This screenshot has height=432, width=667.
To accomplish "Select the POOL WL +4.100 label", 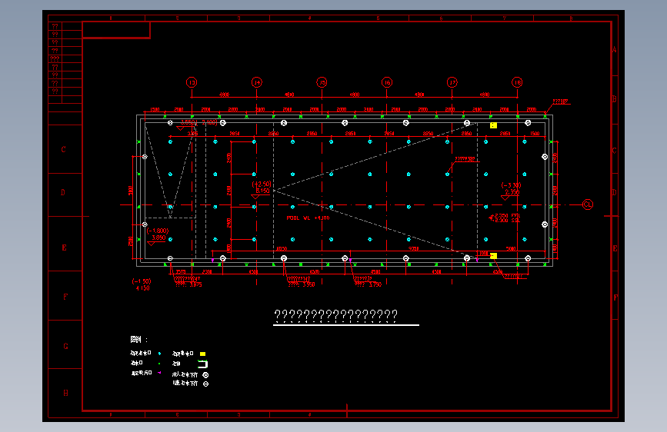I will click(x=308, y=218).
